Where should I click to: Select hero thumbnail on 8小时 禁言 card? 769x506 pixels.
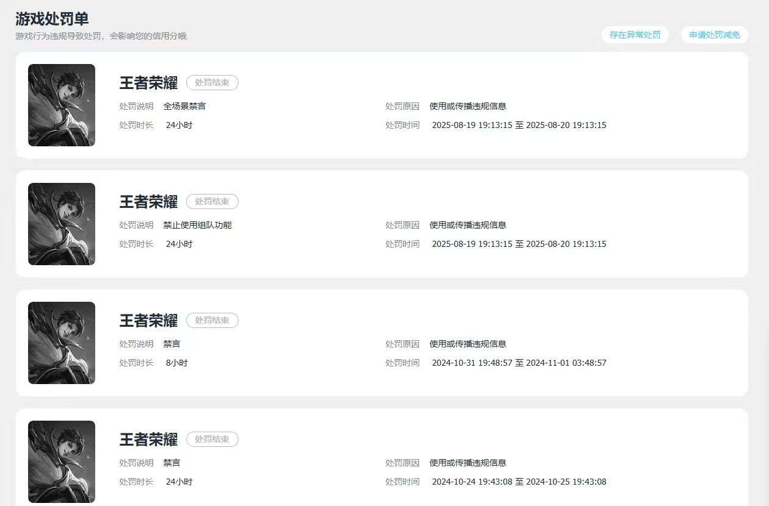tap(62, 343)
